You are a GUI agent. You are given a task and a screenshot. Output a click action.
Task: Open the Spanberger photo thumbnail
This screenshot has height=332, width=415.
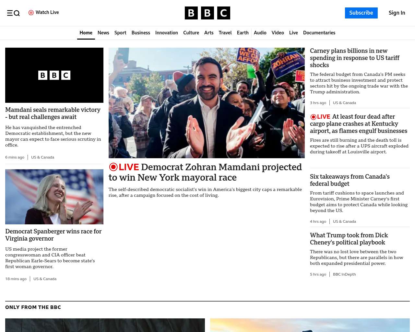click(54, 197)
